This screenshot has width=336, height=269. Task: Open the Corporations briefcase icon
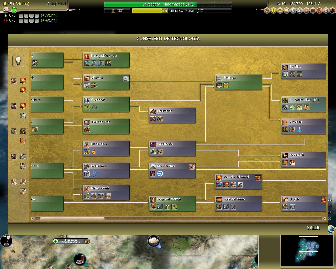click(313, 11)
